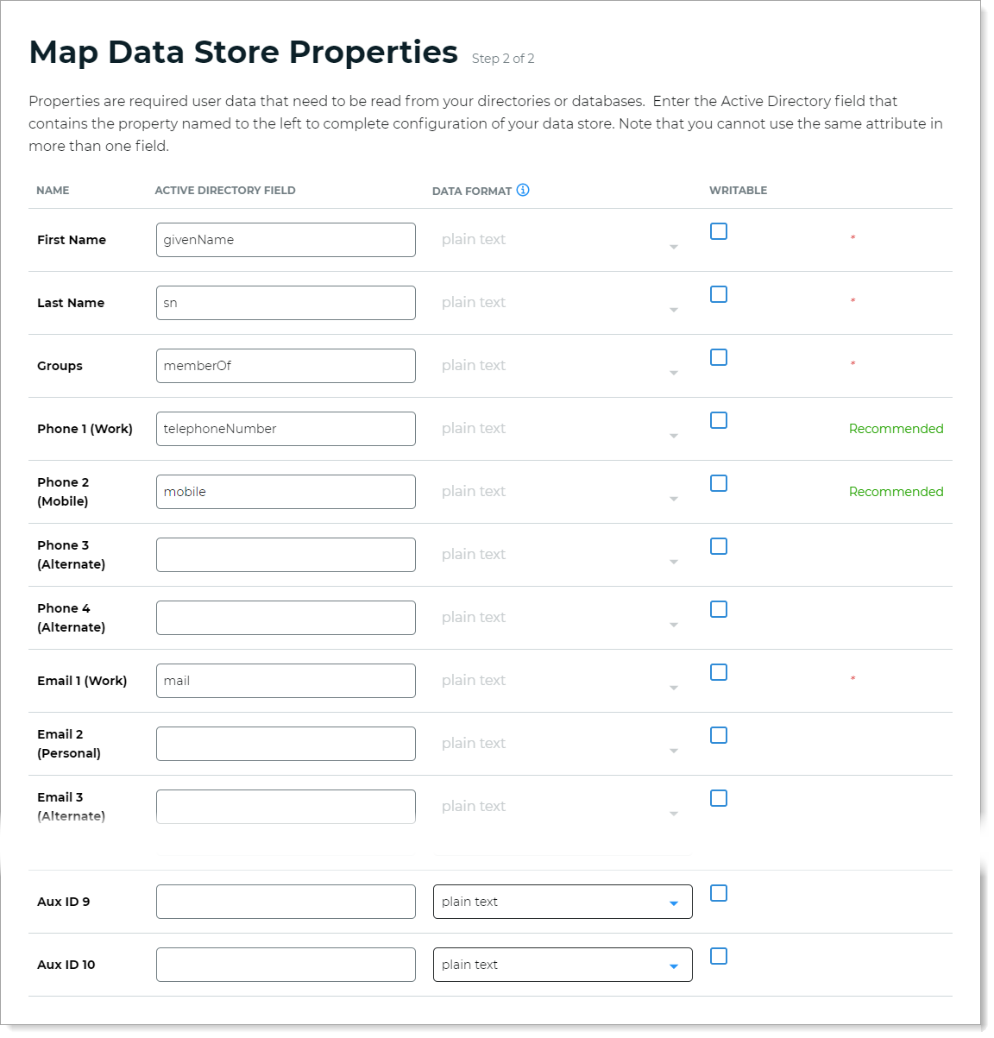The image size is (994, 1038).
Task: Tick Writable for Email 3 (Alternate)
Action: click(x=719, y=798)
